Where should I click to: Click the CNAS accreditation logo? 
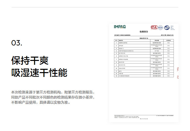tap(167, 27)
